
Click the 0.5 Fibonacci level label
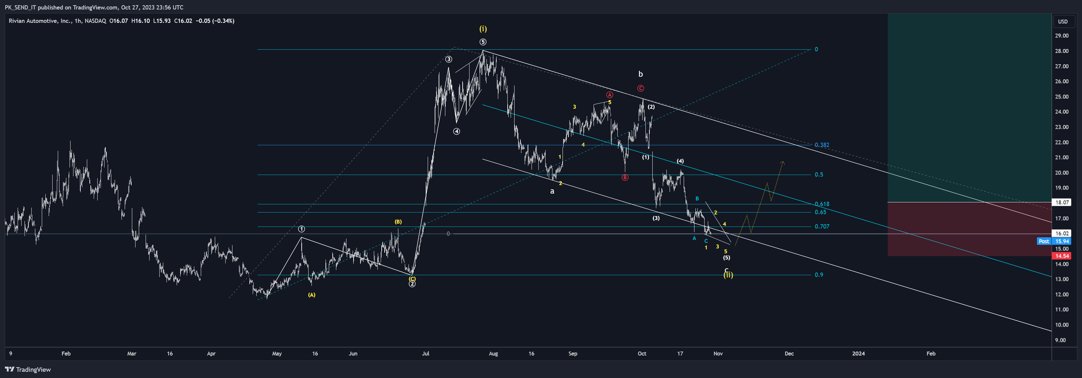pyautogui.click(x=819, y=175)
